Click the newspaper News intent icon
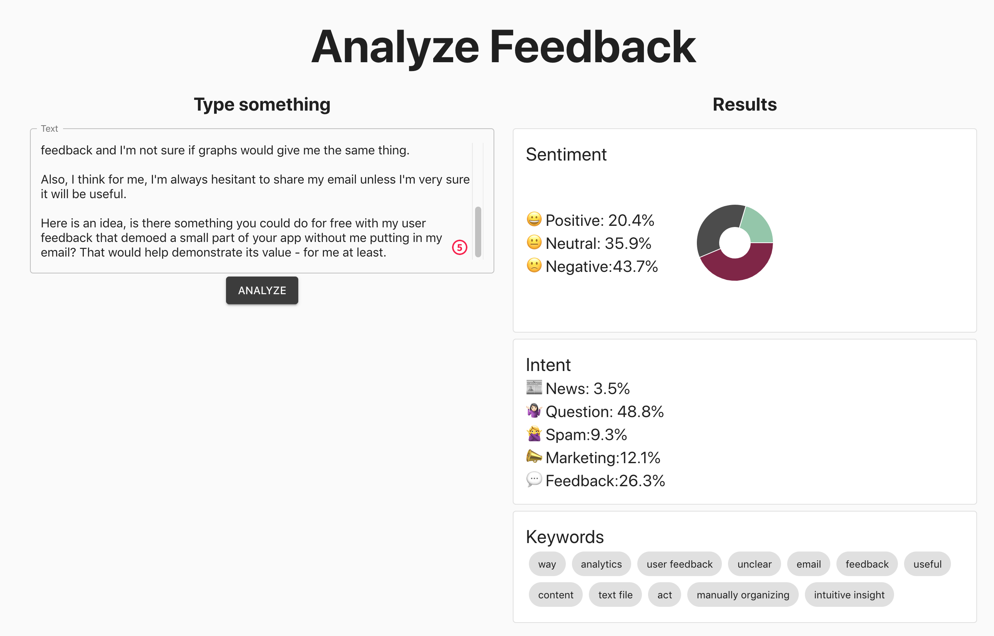Image resolution: width=994 pixels, height=636 pixels. tap(534, 388)
